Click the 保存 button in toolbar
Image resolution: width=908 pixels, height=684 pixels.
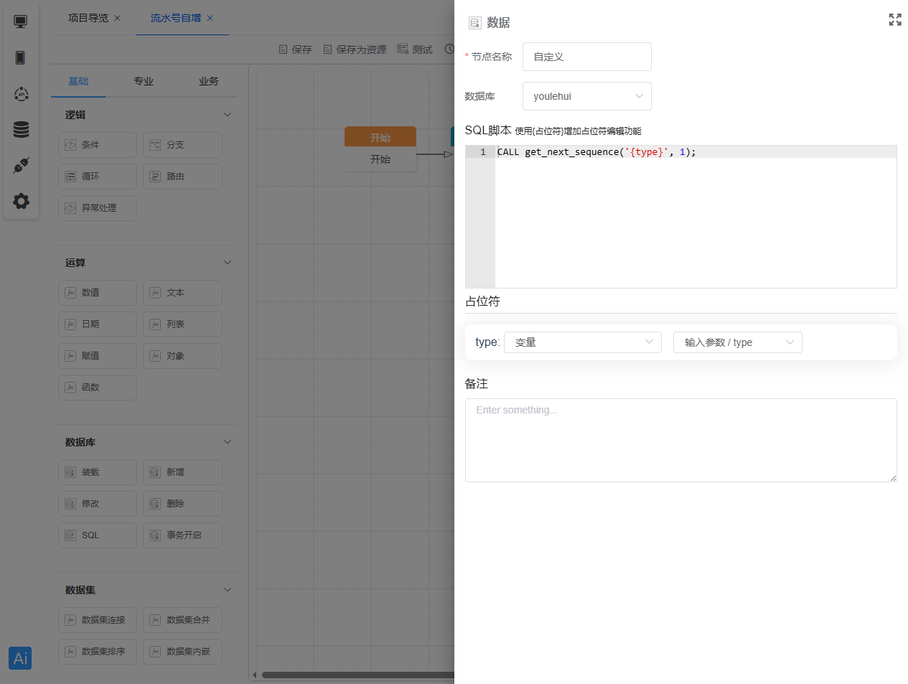[x=295, y=50]
